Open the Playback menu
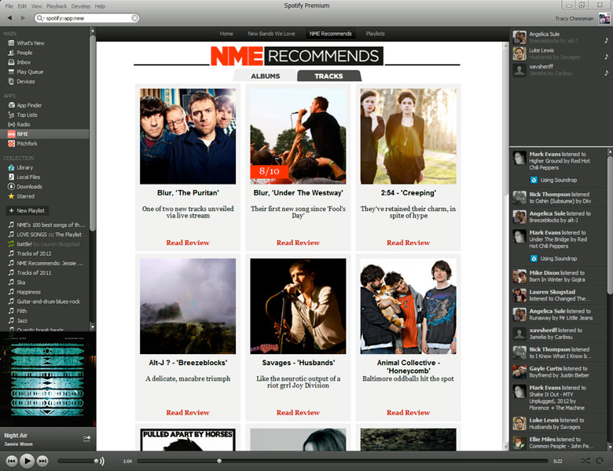This screenshot has width=613, height=471. pos(57,5)
